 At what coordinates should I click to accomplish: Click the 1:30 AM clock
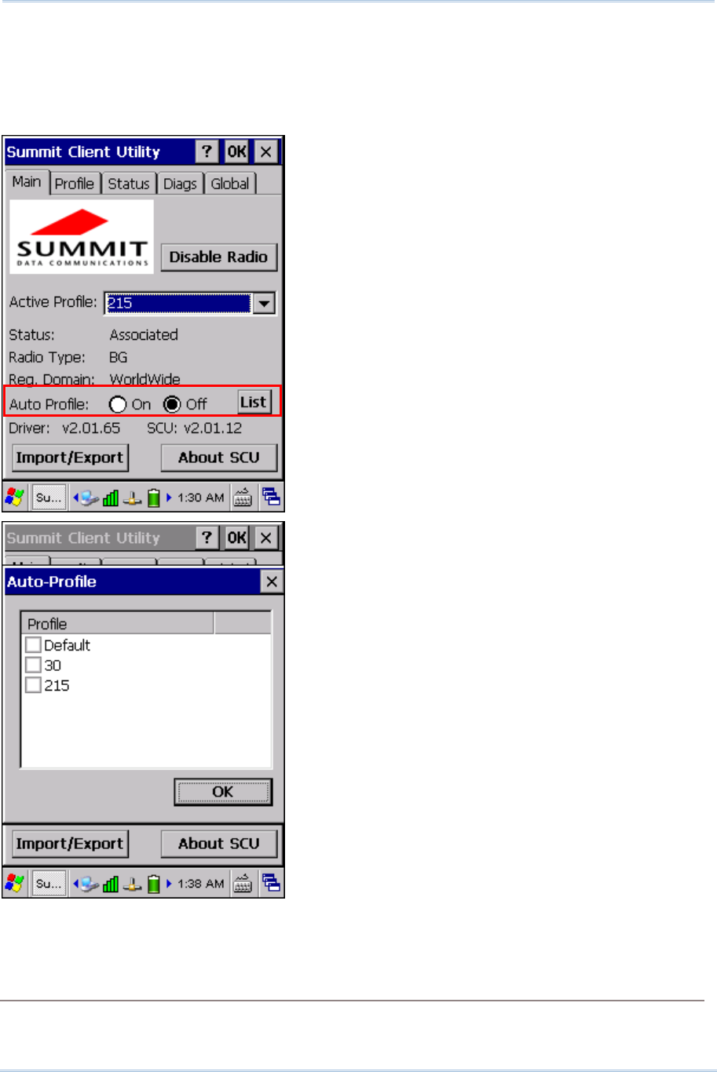tap(201, 498)
